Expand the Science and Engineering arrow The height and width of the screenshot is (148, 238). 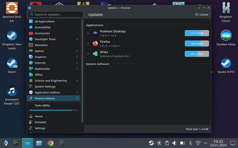[77, 81]
